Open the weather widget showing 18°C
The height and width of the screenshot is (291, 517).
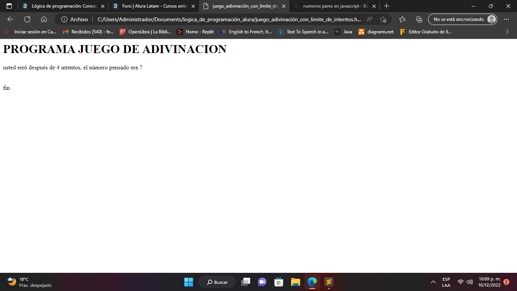point(29,282)
